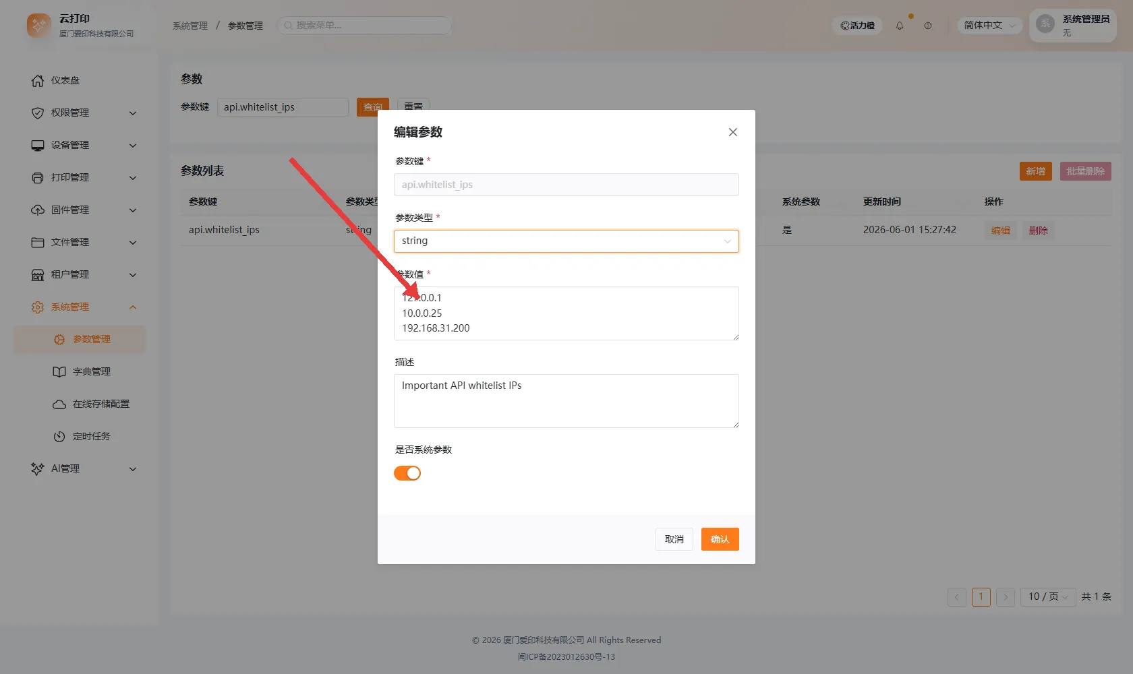The width and height of the screenshot is (1133, 674).
Task: Open the 定时任务 submenu item
Action: tap(80, 437)
